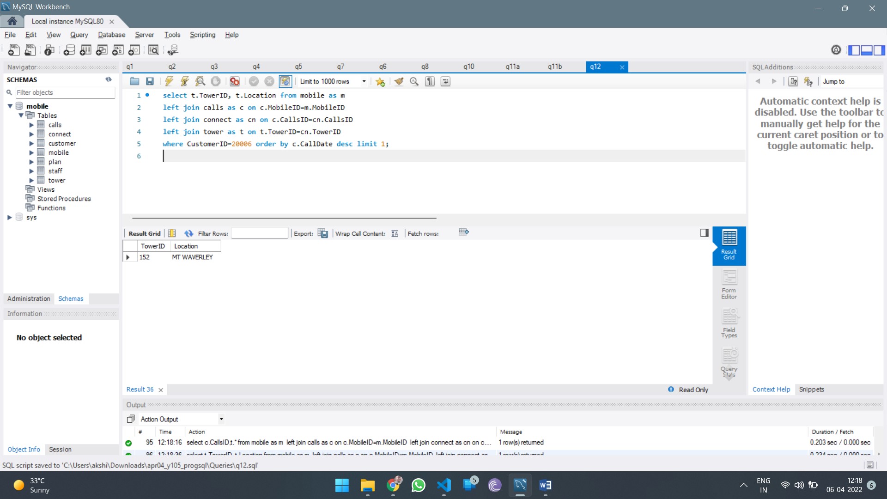Switch to Session tab

60,449
